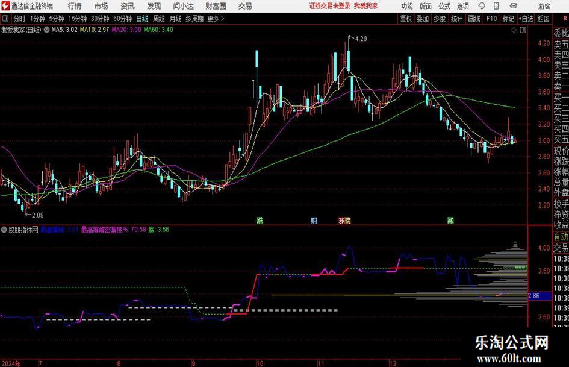The width and height of the screenshot is (569, 367).
Task: Click the 统计 statistics button
Action: 456,19
